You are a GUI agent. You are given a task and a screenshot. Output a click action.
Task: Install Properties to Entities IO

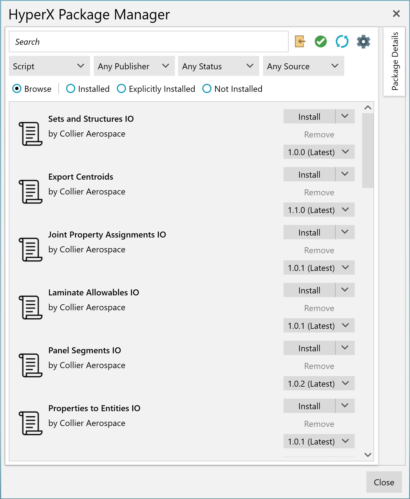click(309, 406)
